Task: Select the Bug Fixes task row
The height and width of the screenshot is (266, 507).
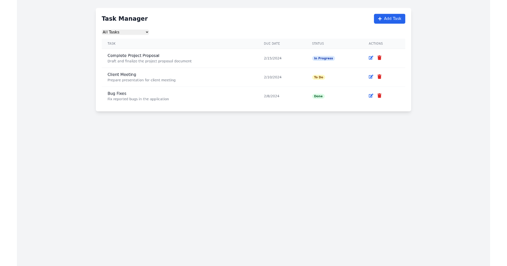Action: click(211, 96)
